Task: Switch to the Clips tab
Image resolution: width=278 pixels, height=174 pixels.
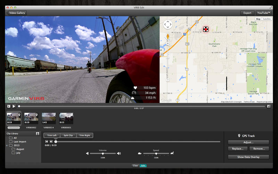Action: 136,166
